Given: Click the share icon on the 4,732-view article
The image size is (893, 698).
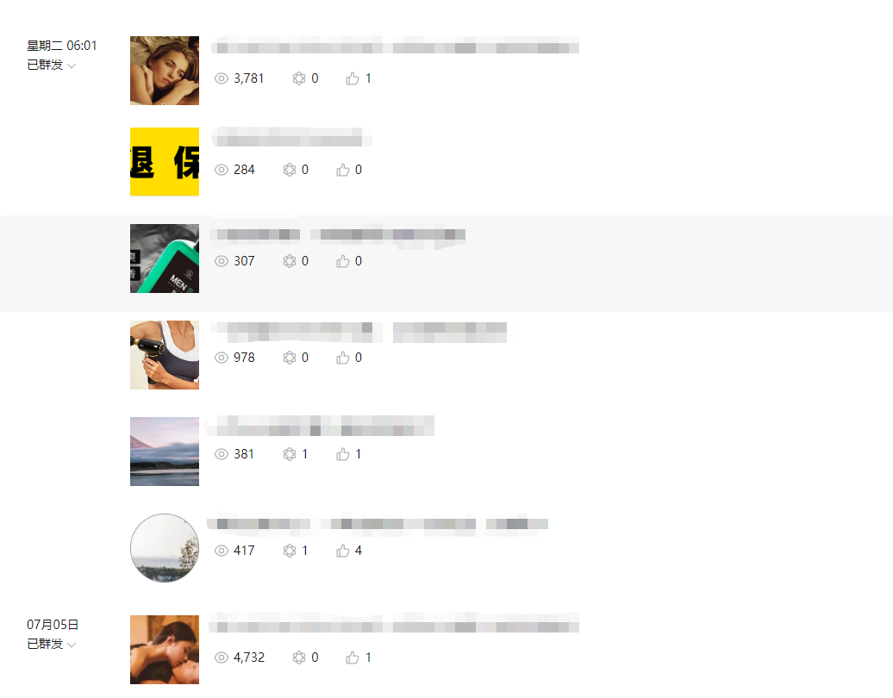Looking at the screenshot, I should pos(299,657).
